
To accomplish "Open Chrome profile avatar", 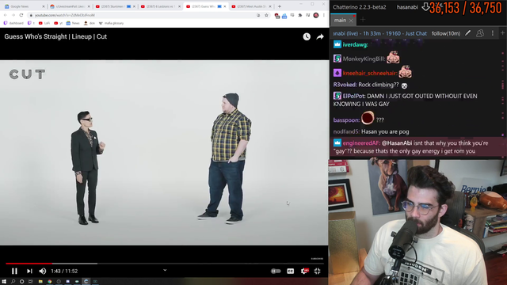I will tap(316, 15).
